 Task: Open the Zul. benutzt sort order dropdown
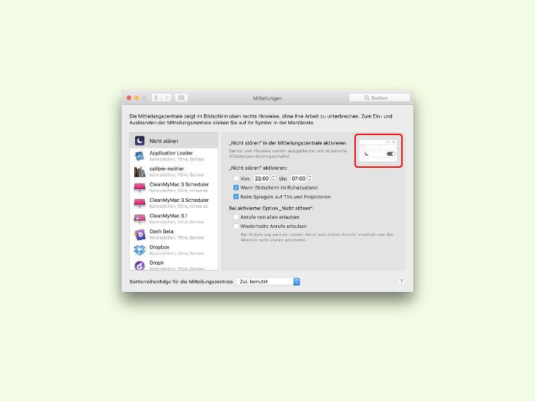click(x=268, y=281)
